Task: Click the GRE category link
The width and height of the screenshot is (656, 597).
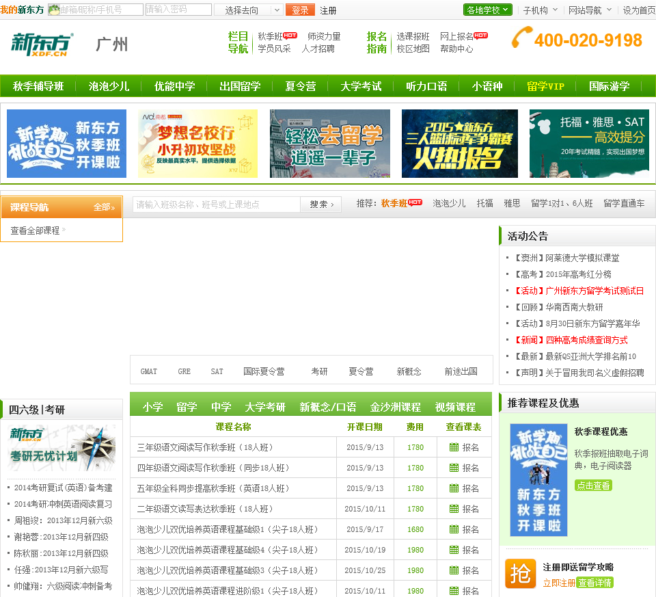Action: click(184, 371)
